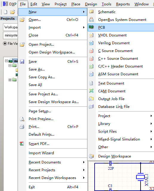This screenshot has width=154, height=191.
Task: Click the VHDL Document icon
Action: click(x=91, y=35)
